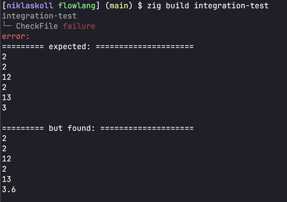The height and width of the screenshot is (202, 287).
Task: Click the gray integration-test step output line
Action: click(x=39, y=16)
